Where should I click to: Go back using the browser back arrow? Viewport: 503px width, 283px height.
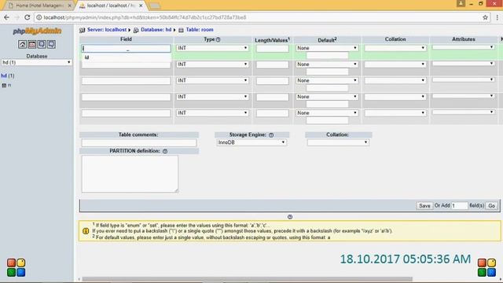click(7, 17)
